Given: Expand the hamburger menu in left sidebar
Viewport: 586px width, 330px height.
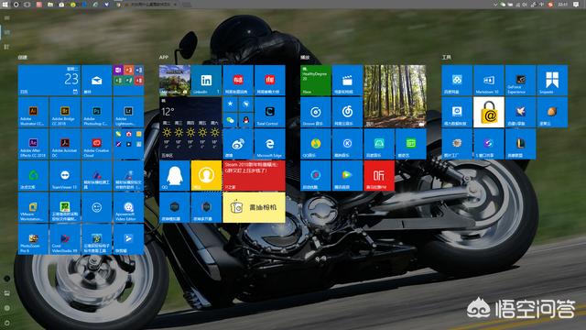Looking at the screenshot, I should (6, 17).
